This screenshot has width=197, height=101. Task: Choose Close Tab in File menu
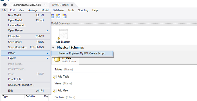[25, 36]
